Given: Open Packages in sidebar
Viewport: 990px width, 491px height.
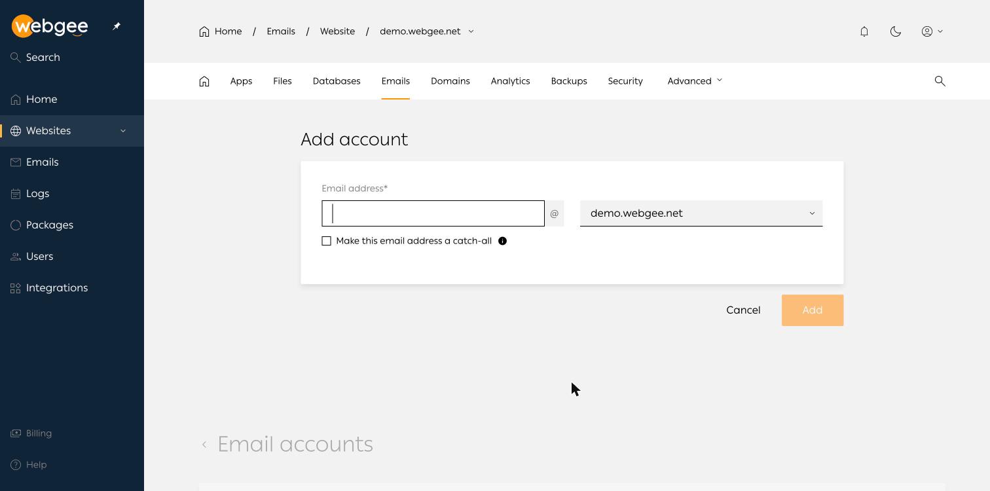Looking at the screenshot, I should click(72, 225).
